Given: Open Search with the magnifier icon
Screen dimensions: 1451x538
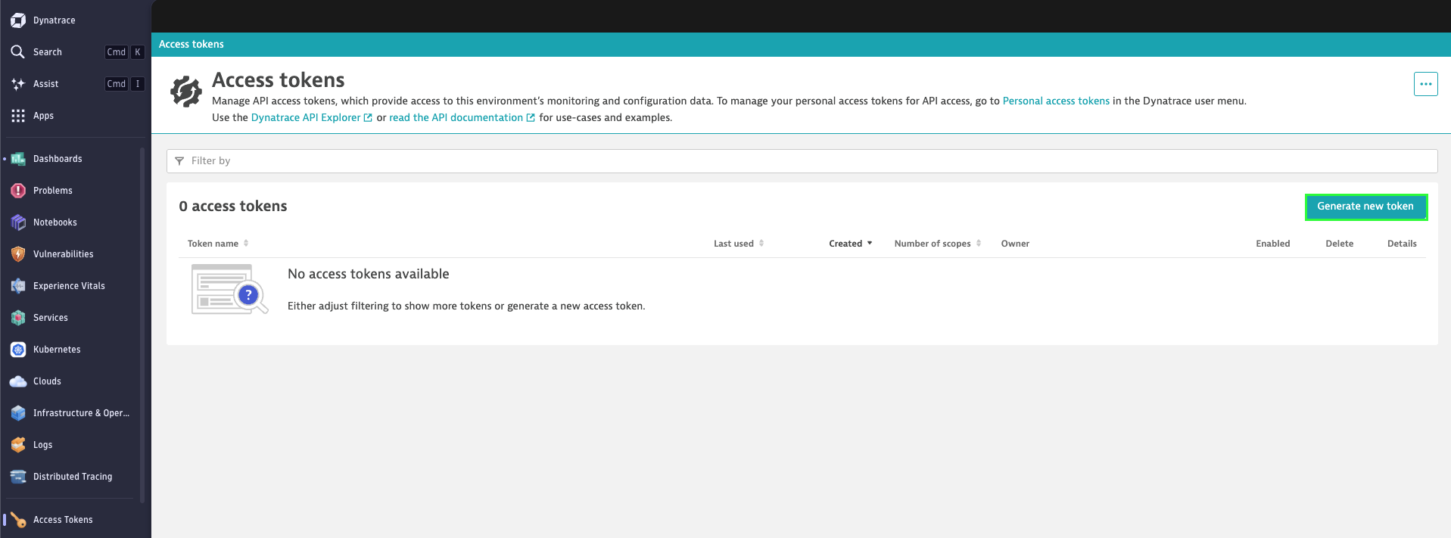Looking at the screenshot, I should [x=18, y=52].
